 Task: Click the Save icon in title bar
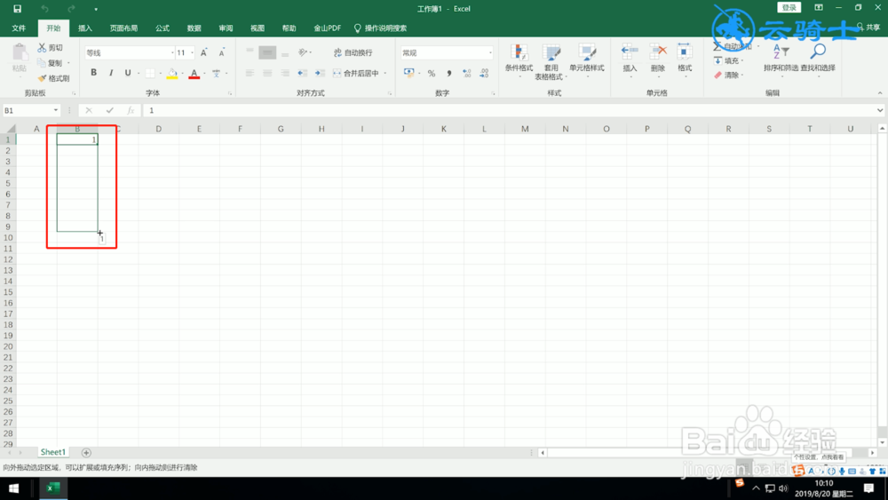click(17, 9)
